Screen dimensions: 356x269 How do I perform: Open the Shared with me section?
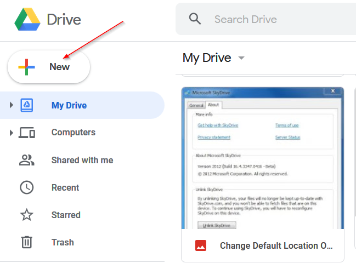82,160
